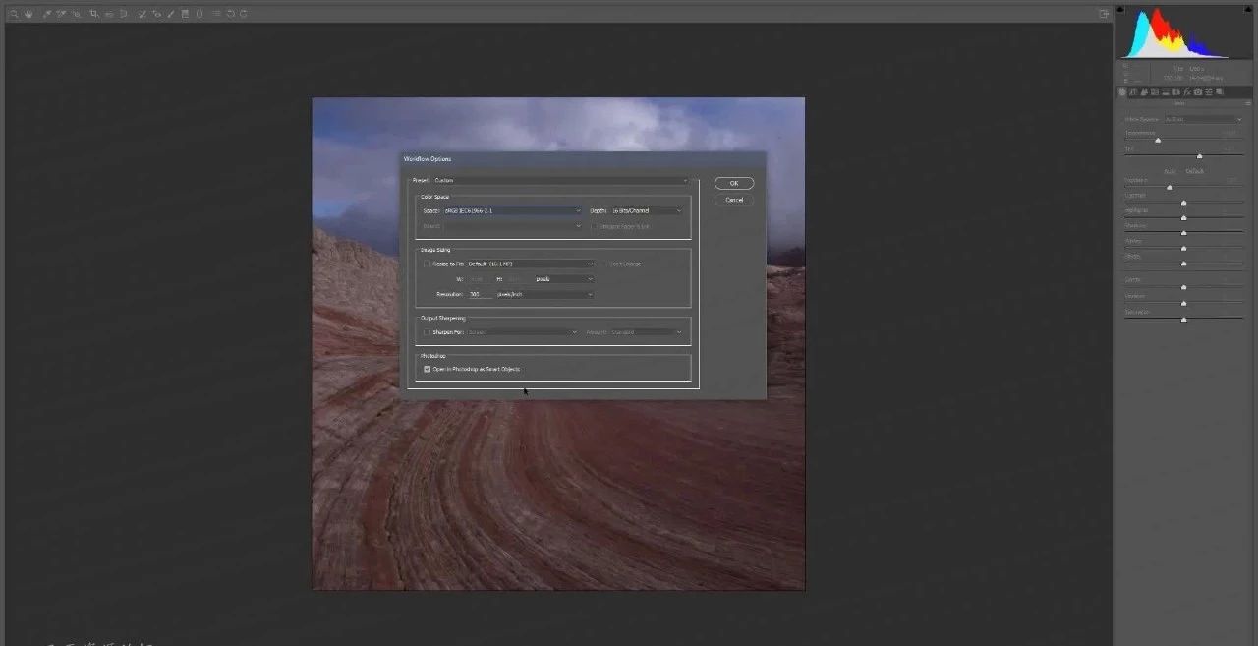This screenshot has width=1258, height=646.
Task: Enable the Sharpen For checkbox
Action: (427, 332)
